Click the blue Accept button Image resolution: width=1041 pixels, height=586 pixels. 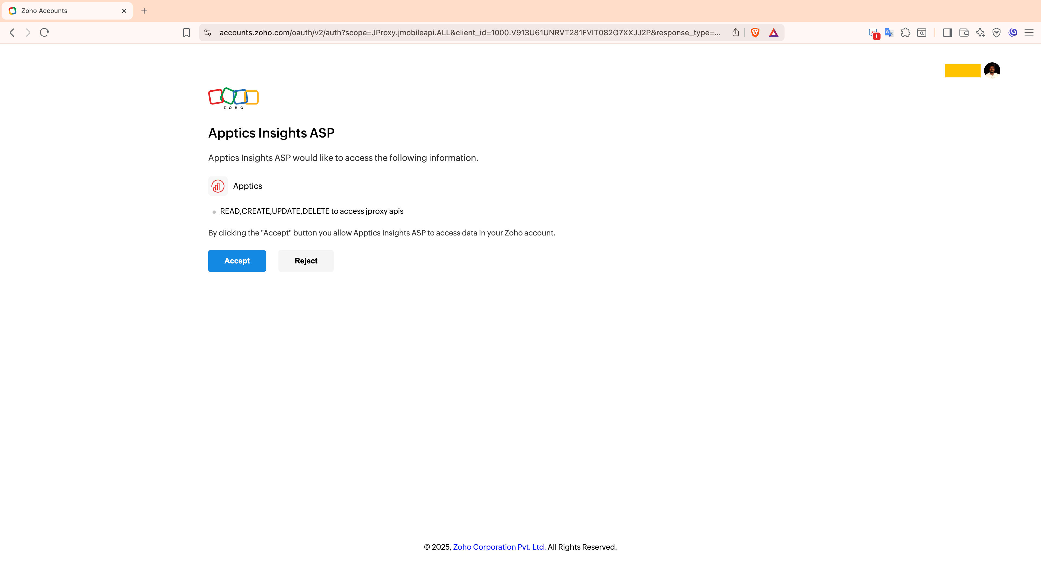click(237, 261)
